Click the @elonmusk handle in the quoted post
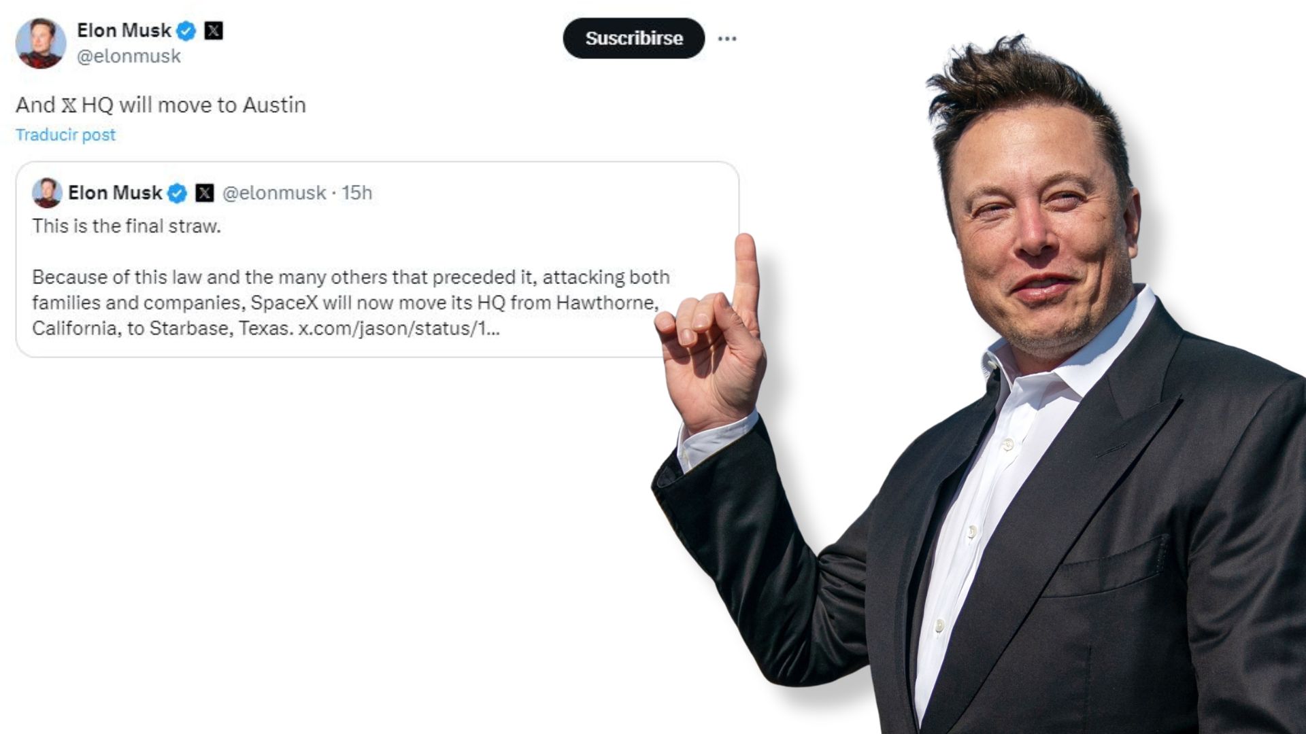1306x734 pixels. [x=274, y=193]
